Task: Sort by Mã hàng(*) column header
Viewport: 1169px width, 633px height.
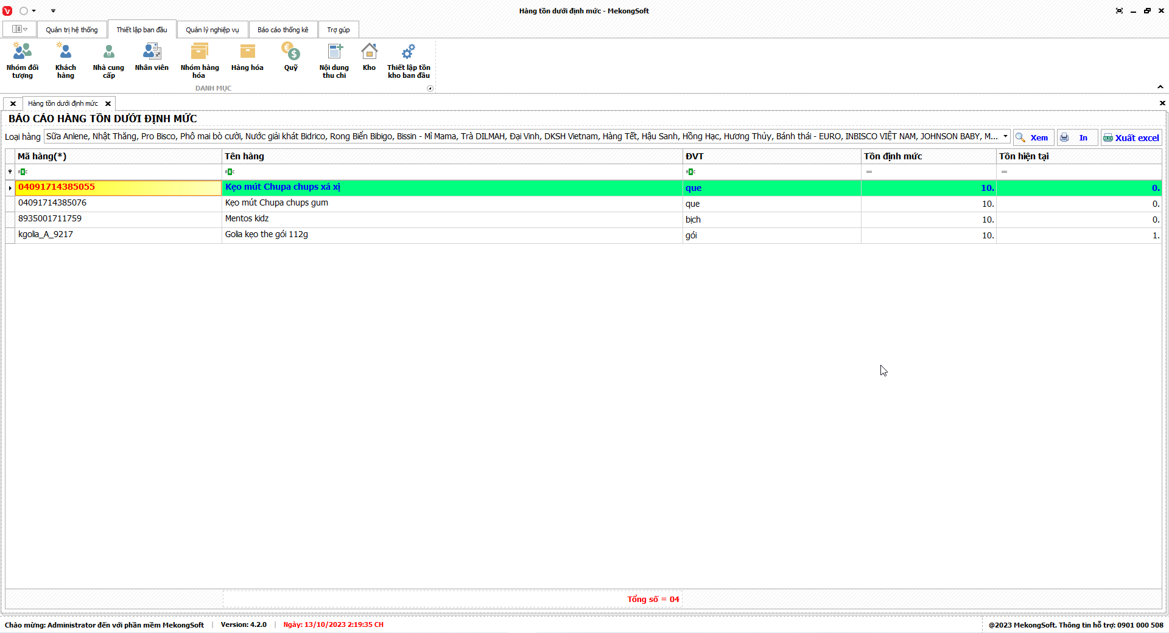Action: [118, 156]
